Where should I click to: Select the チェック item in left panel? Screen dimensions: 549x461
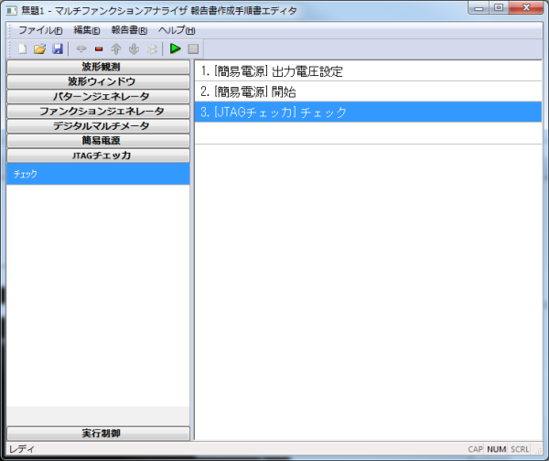[98, 174]
